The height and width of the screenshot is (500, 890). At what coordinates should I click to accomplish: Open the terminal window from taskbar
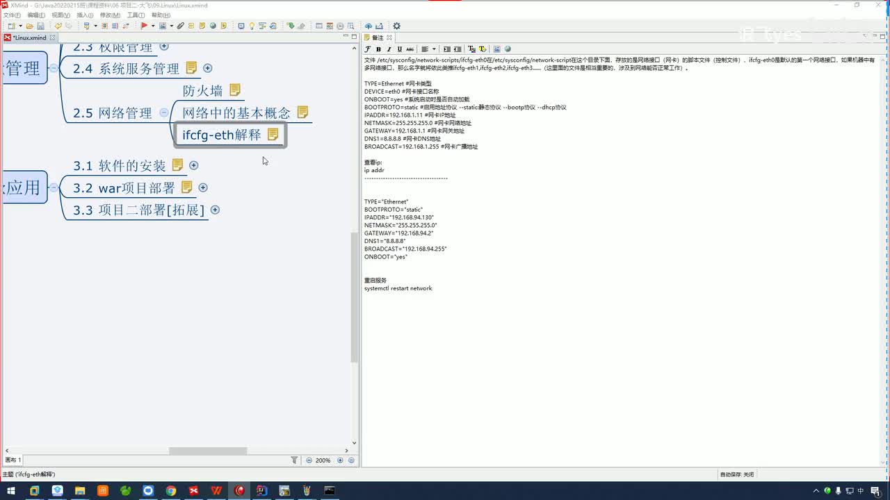330,491
